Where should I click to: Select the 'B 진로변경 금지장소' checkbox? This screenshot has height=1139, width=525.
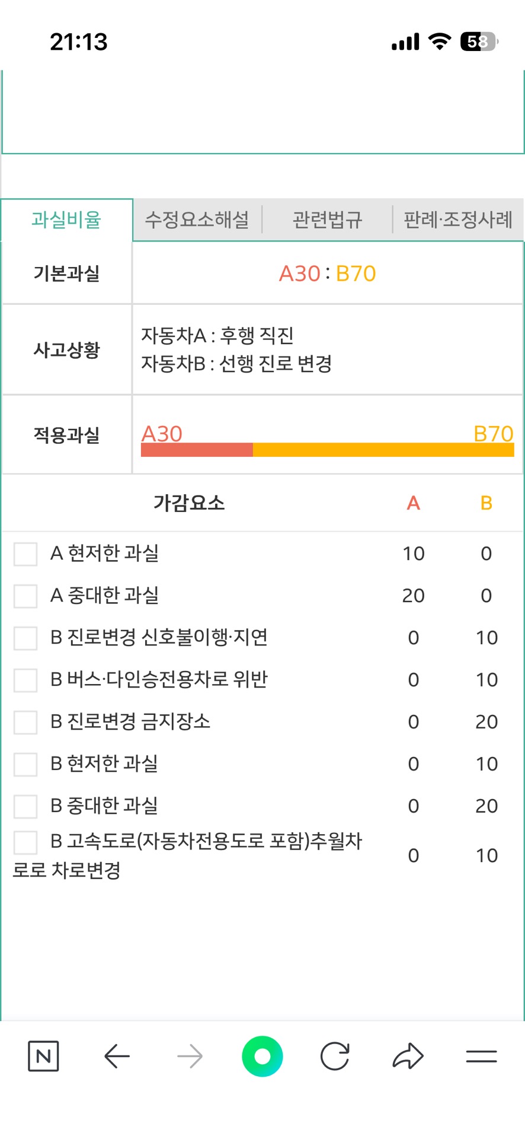pos(25,723)
